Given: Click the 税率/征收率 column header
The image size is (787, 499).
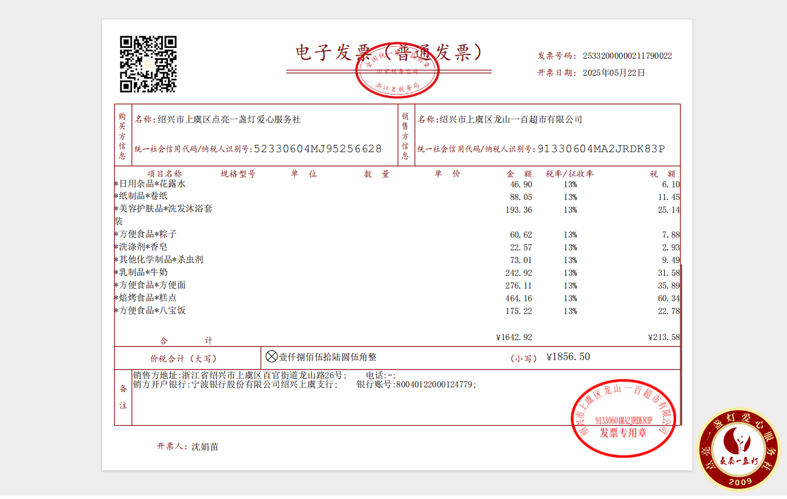Looking at the screenshot, I should pos(569,174).
